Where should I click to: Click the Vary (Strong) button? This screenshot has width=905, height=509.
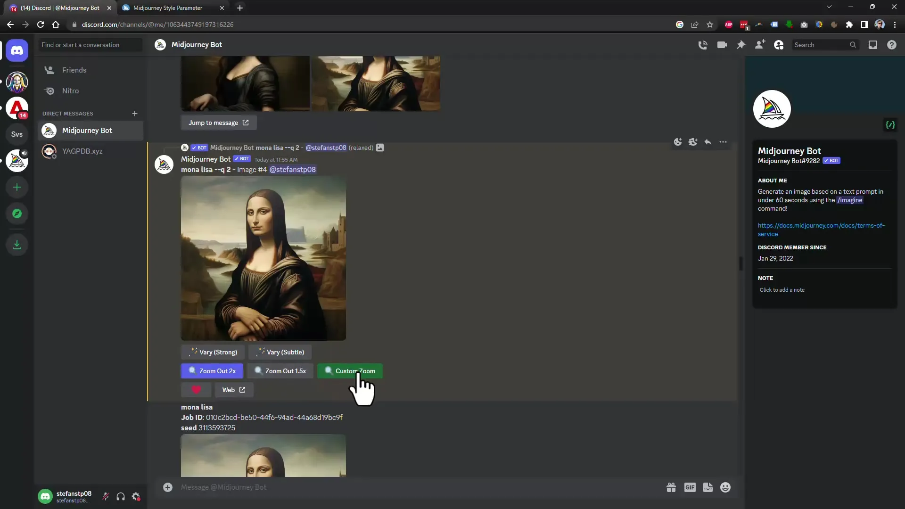pyautogui.click(x=213, y=352)
